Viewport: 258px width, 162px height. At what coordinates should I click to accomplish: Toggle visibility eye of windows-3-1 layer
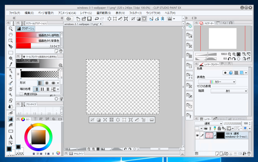[197, 135]
